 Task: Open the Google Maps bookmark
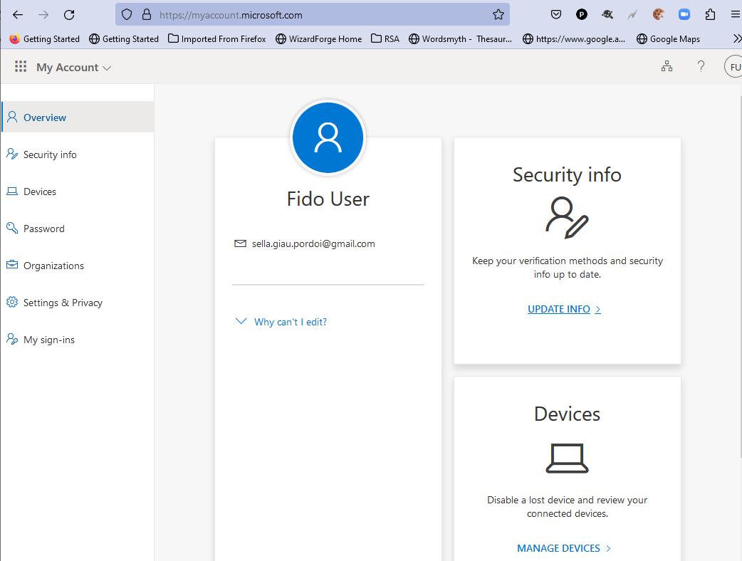[668, 38]
